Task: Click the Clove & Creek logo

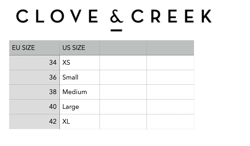Action: (x=114, y=18)
